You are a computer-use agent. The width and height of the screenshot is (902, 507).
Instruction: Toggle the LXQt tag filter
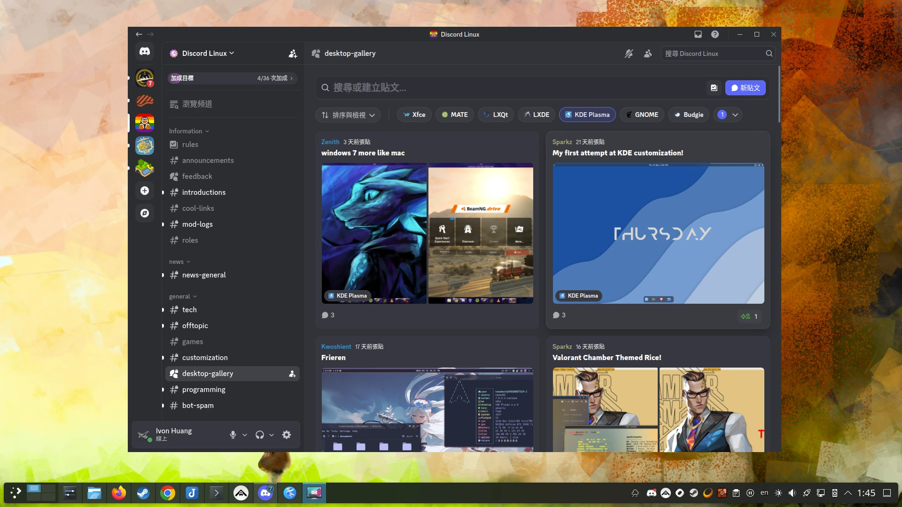coord(496,115)
